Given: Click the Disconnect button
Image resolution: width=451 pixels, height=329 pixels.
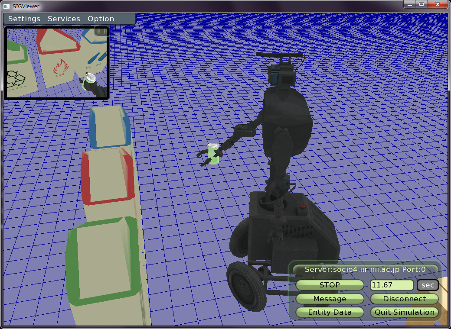Looking at the screenshot, I should [x=404, y=299].
